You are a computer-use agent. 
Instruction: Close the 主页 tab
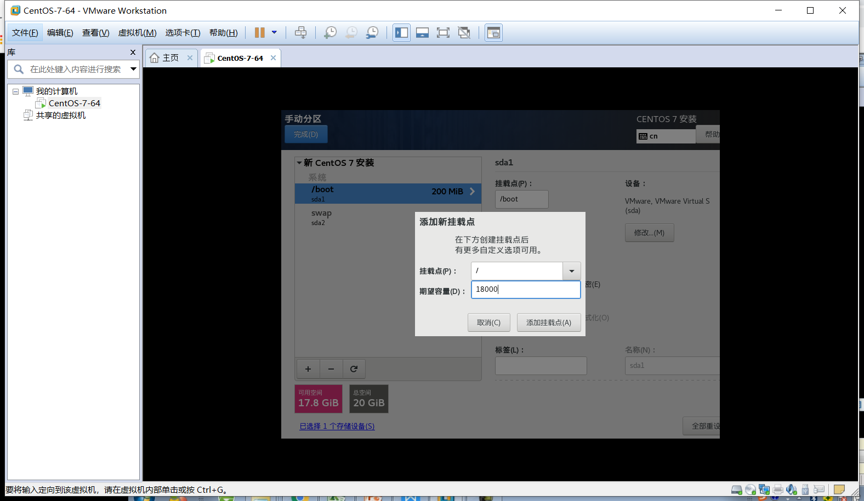190,58
